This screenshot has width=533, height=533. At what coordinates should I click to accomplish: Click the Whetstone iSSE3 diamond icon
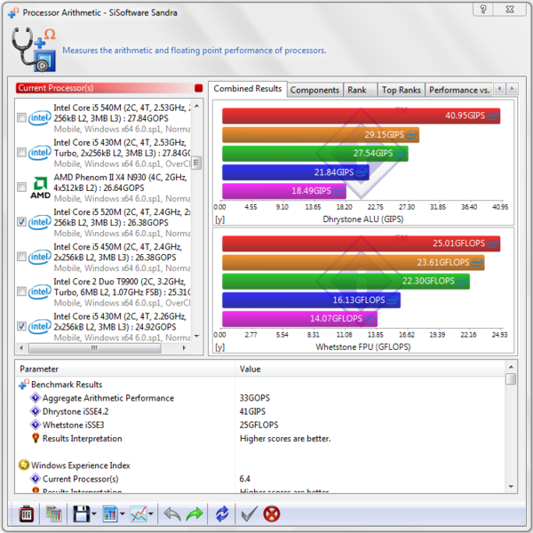[35, 425]
